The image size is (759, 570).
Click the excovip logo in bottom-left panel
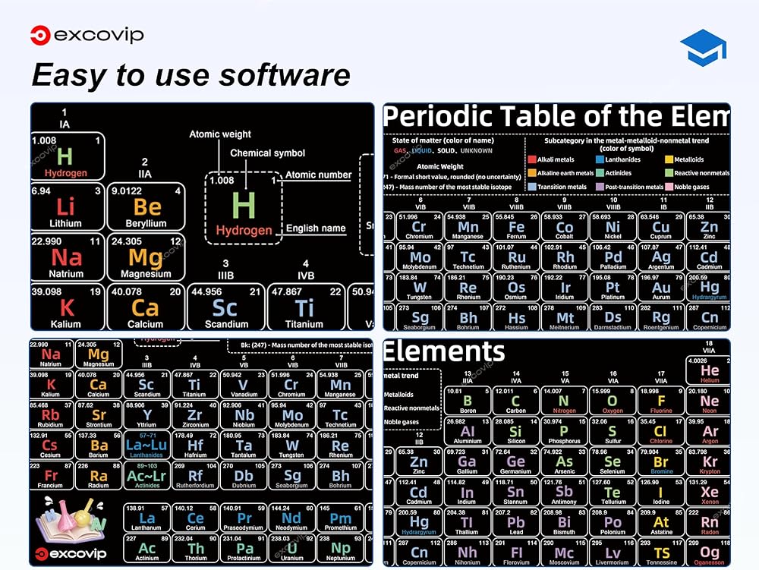point(71,553)
